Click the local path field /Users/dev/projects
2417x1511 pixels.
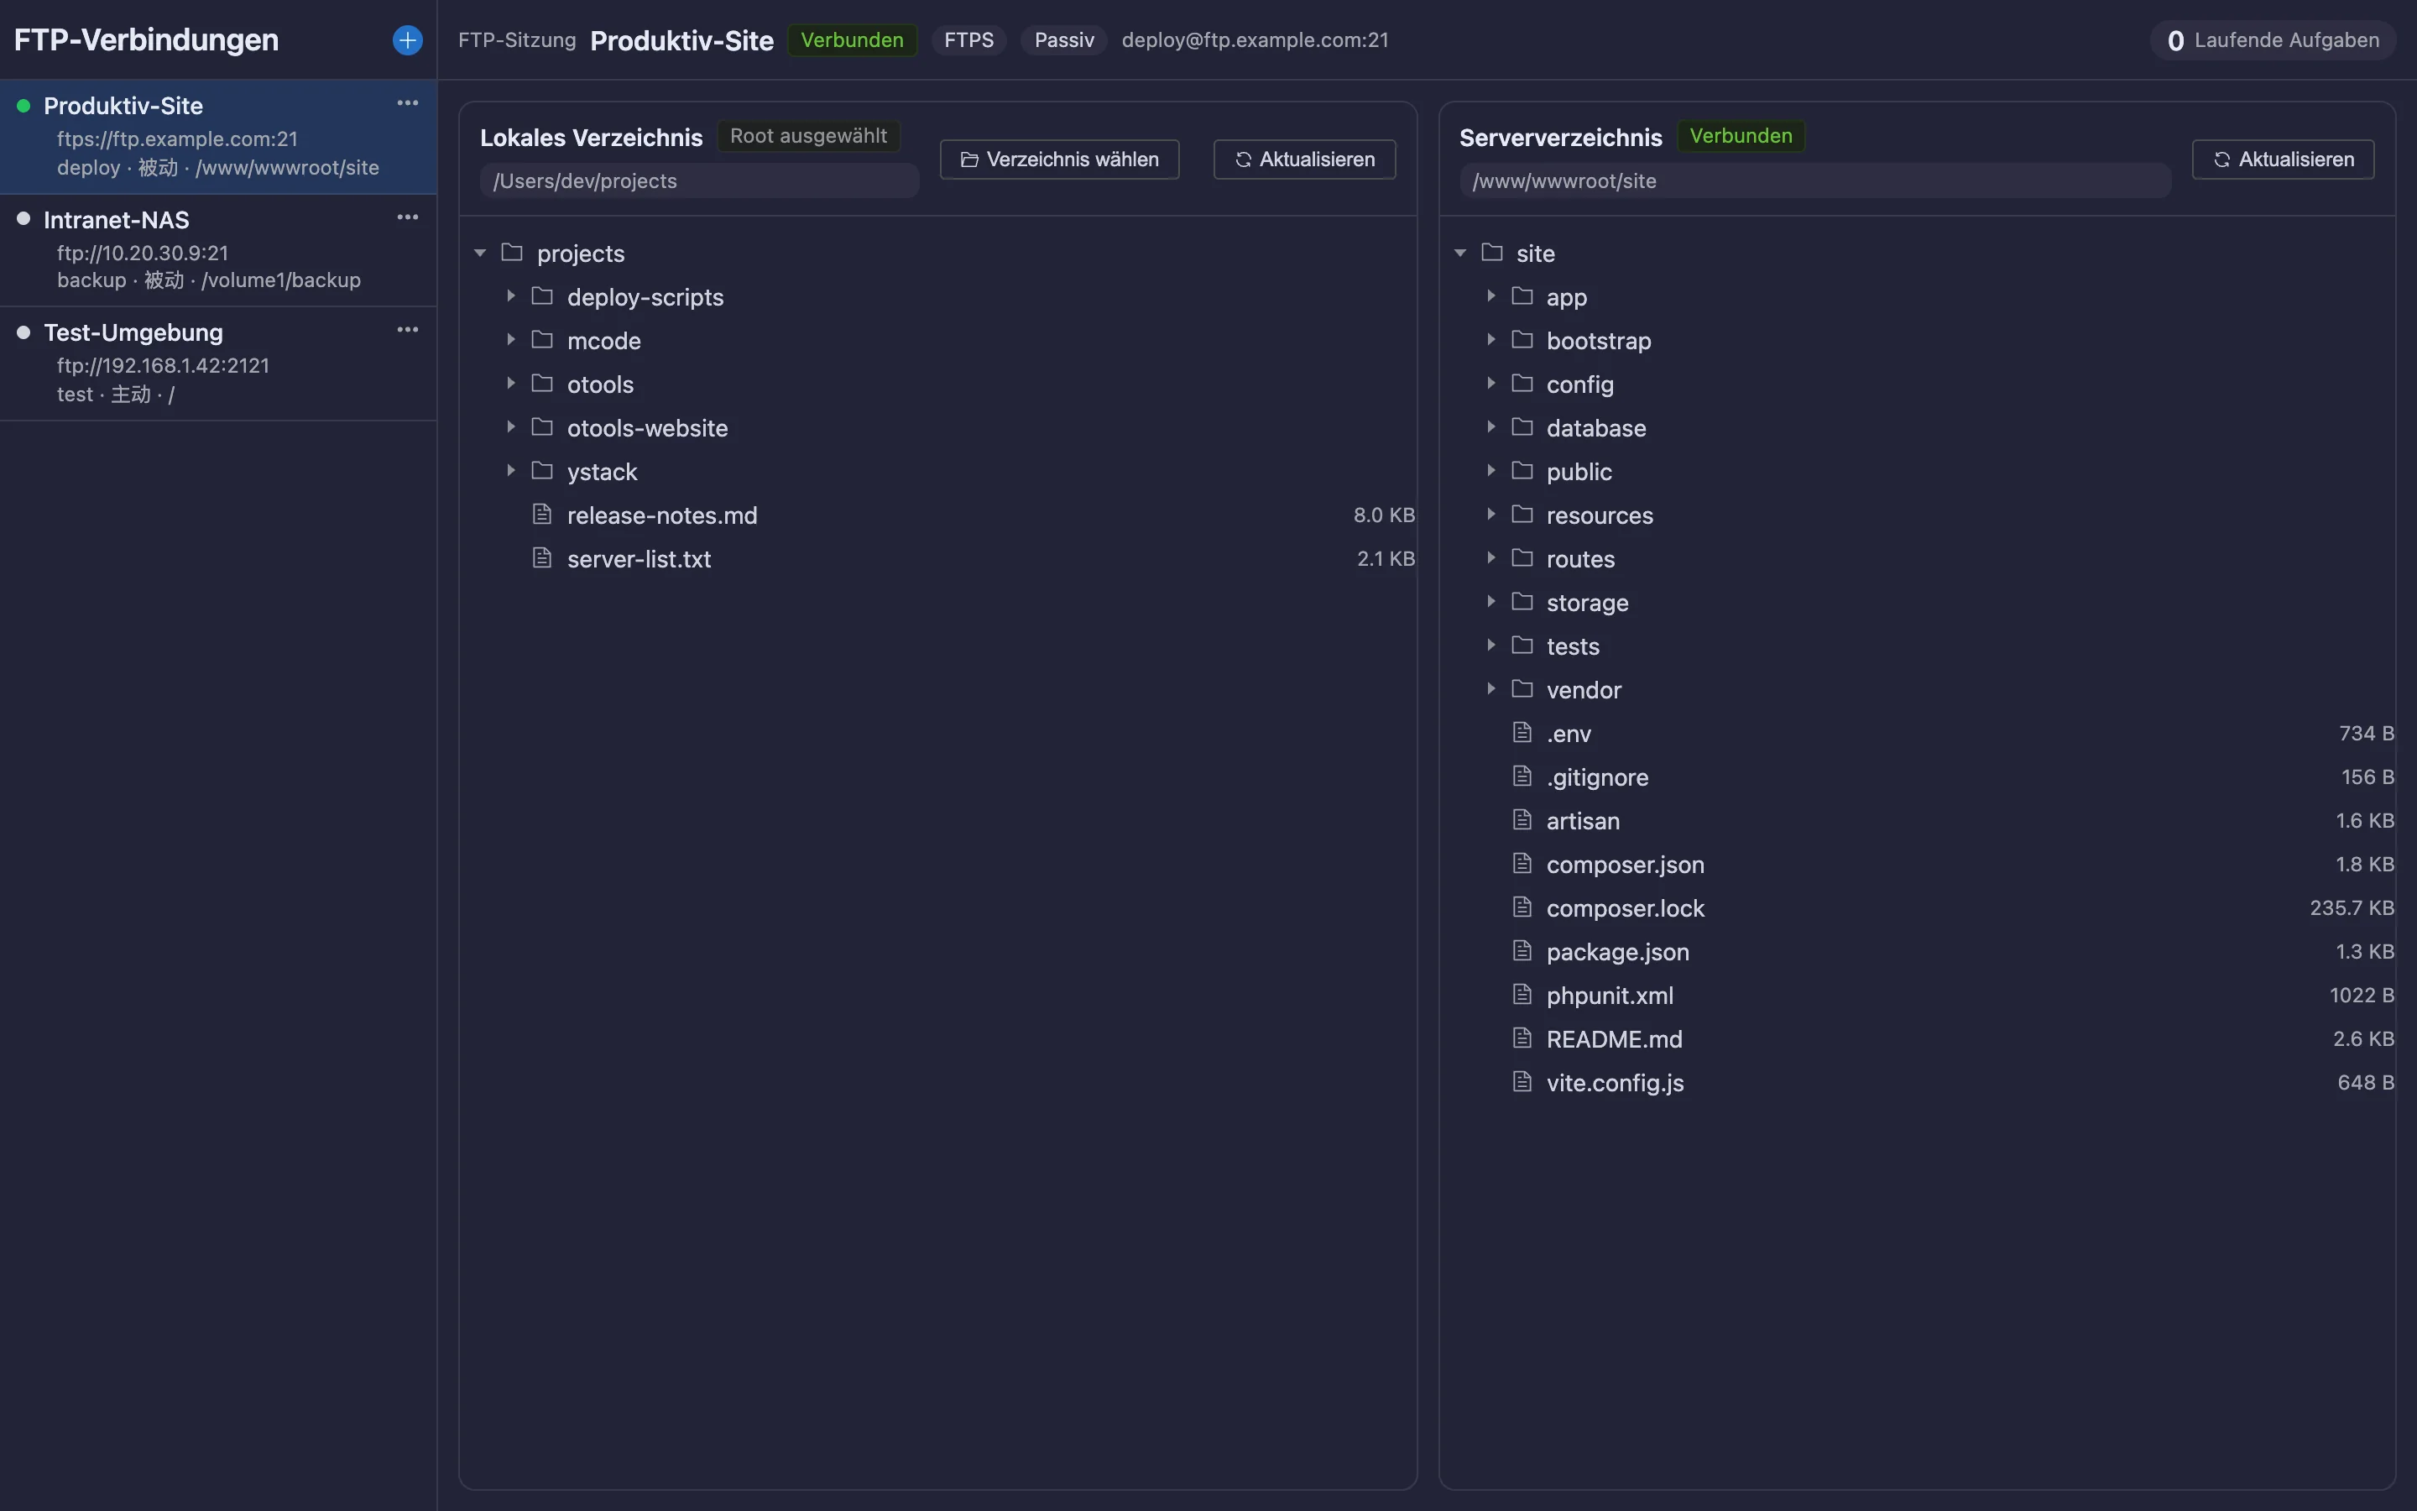699,180
